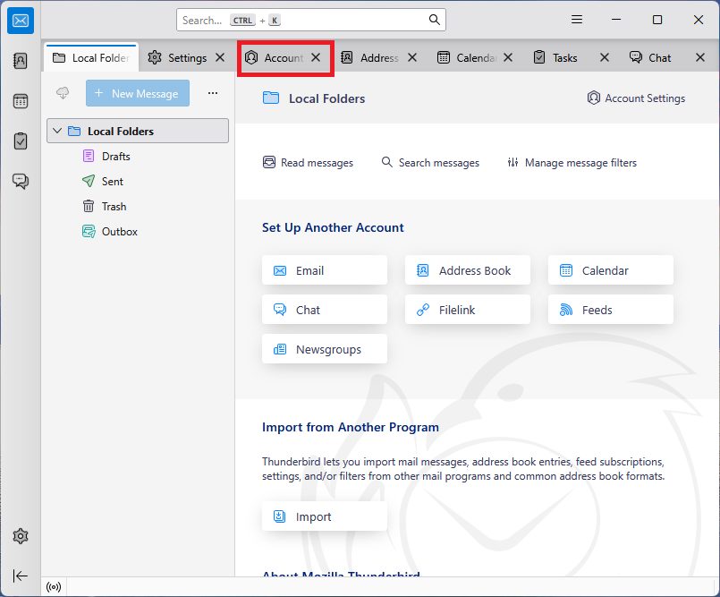Viewport: 720px width, 597px height.
Task: Open Settings gear in left sidebar
Action: pos(21,536)
